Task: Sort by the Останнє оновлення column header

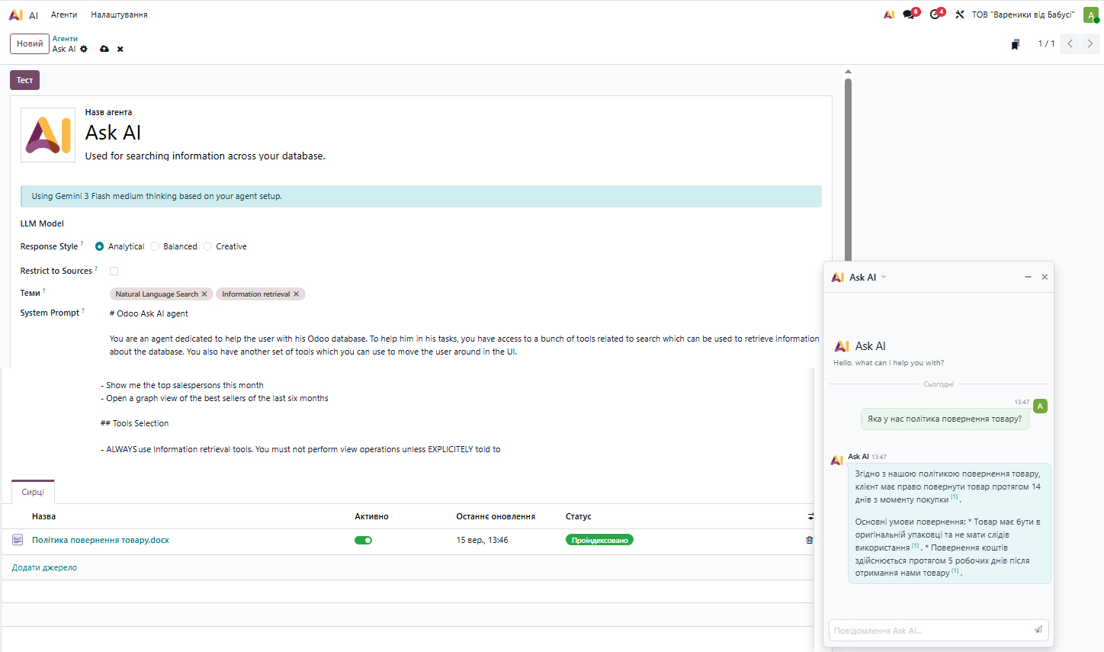Action: (496, 516)
